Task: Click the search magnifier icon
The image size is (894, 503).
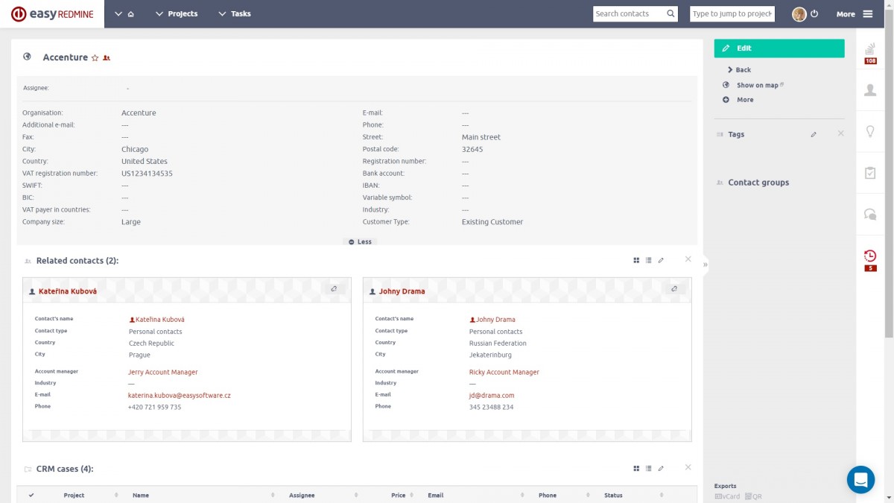Action: point(671,13)
